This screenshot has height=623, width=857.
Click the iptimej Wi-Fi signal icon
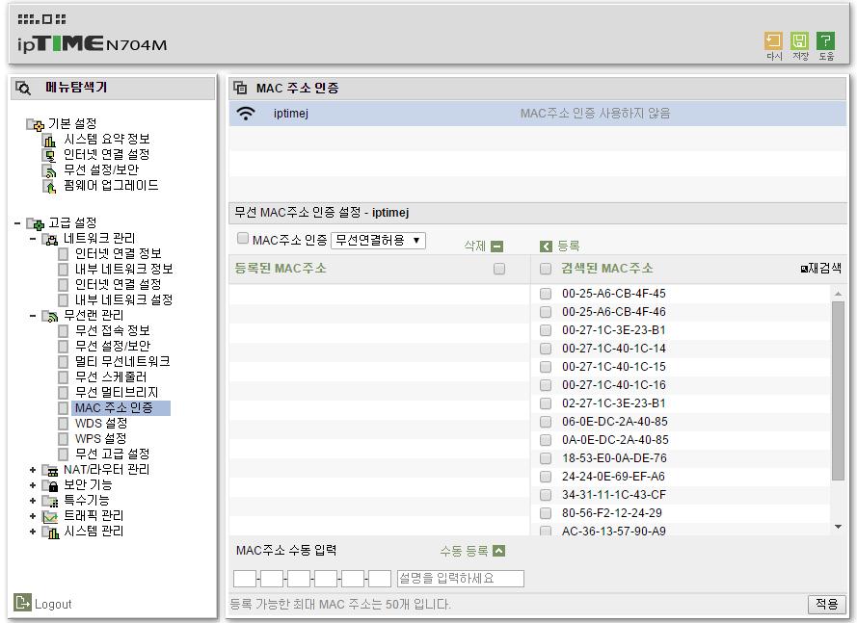coord(246,113)
